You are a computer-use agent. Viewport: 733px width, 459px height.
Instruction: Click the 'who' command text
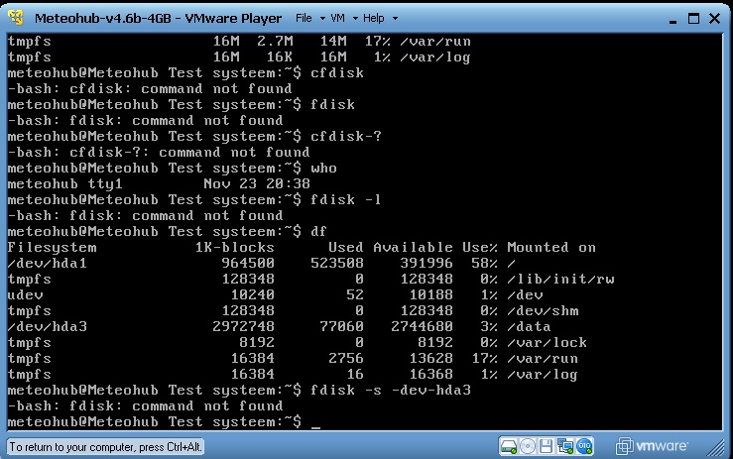point(324,169)
